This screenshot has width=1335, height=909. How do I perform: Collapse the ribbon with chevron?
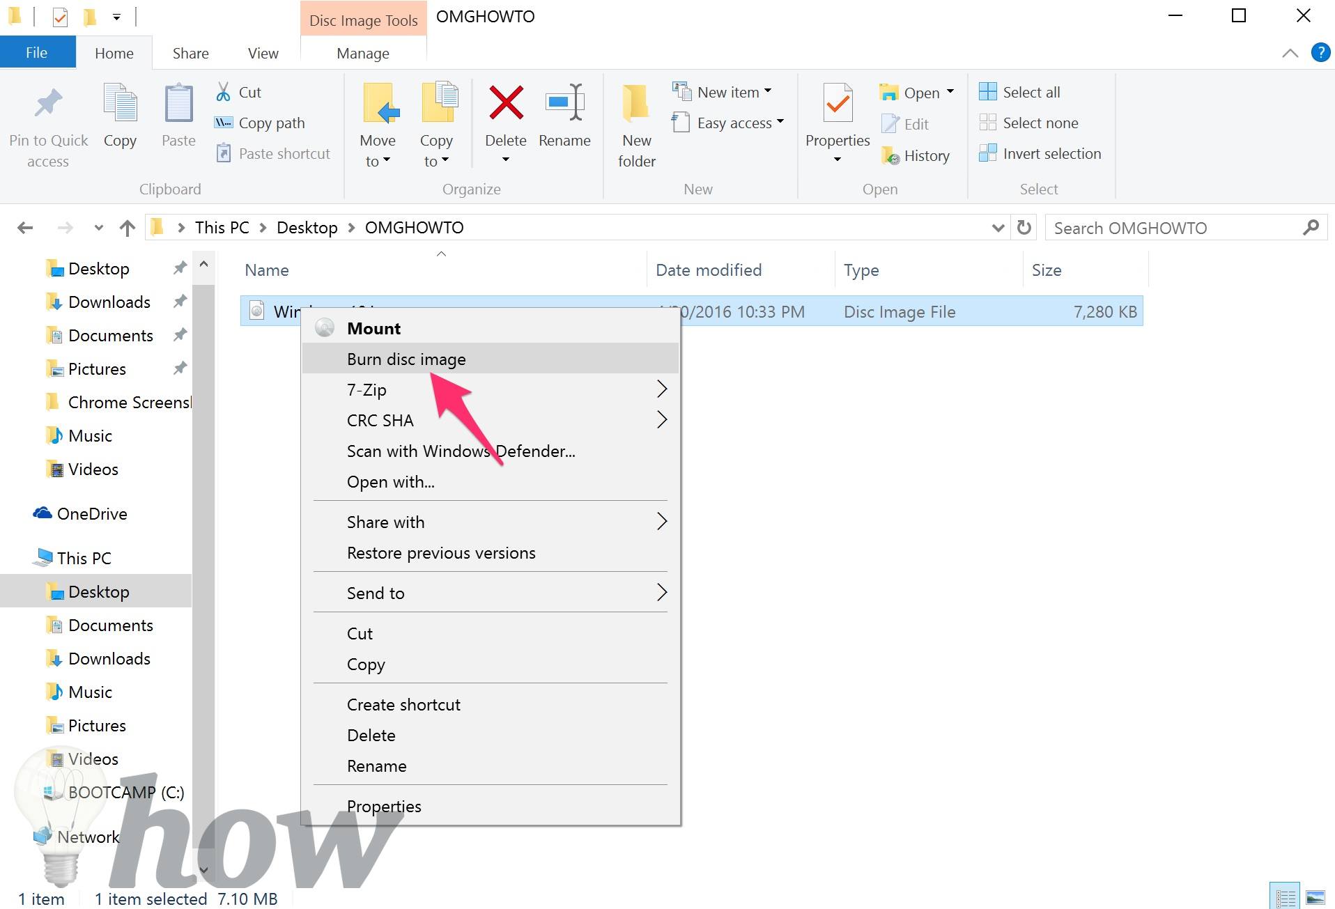[x=1290, y=53]
